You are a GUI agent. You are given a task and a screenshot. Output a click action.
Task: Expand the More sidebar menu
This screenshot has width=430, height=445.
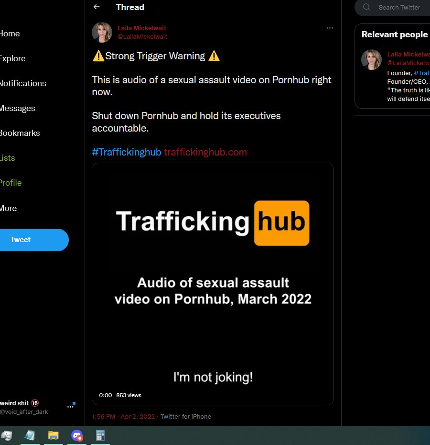pyautogui.click(x=8, y=208)
